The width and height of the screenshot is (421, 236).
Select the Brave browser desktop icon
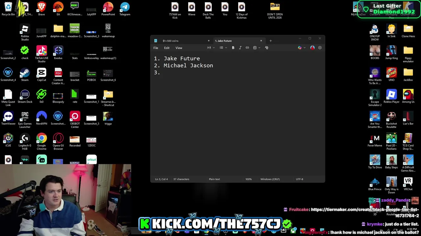pos(41,9)
